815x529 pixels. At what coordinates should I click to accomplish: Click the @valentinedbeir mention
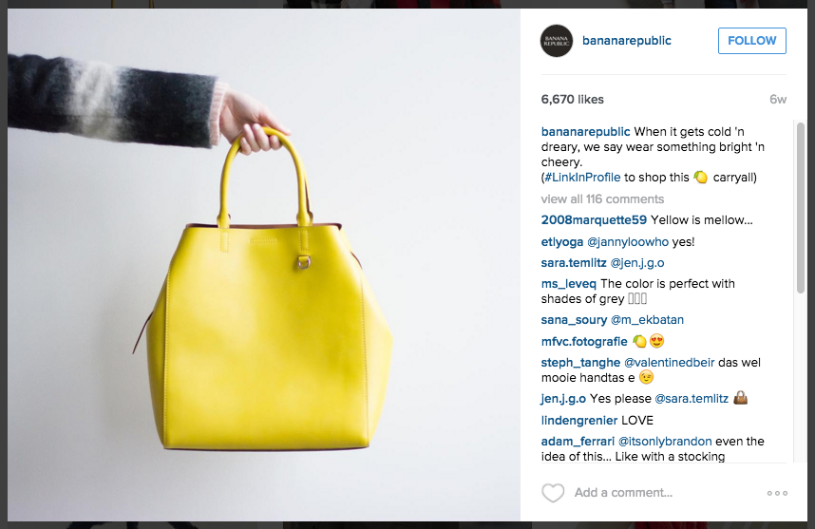tap(669, 362)
